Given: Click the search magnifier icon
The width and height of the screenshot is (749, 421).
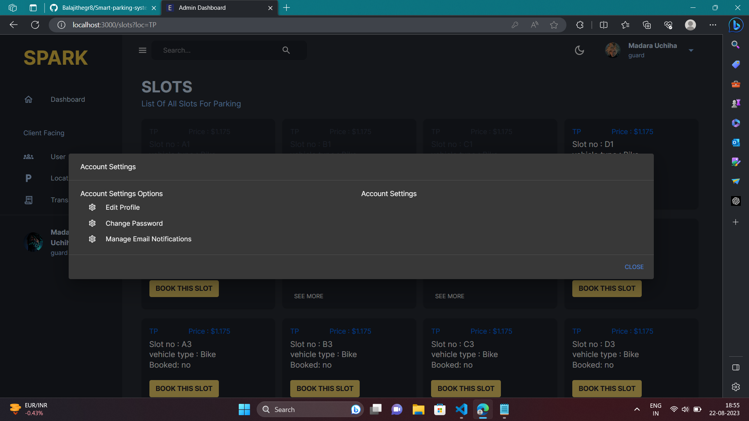Looking at the screenshot, I should click(286, 50).
